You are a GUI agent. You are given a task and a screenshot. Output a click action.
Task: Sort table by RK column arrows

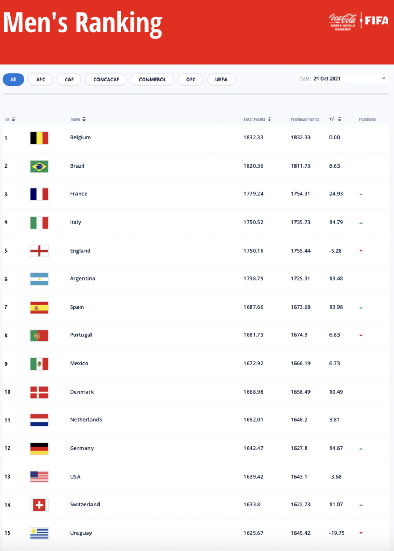pos(13,119)
